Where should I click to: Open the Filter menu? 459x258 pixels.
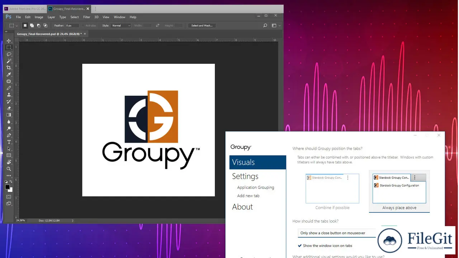coord(87,17)
